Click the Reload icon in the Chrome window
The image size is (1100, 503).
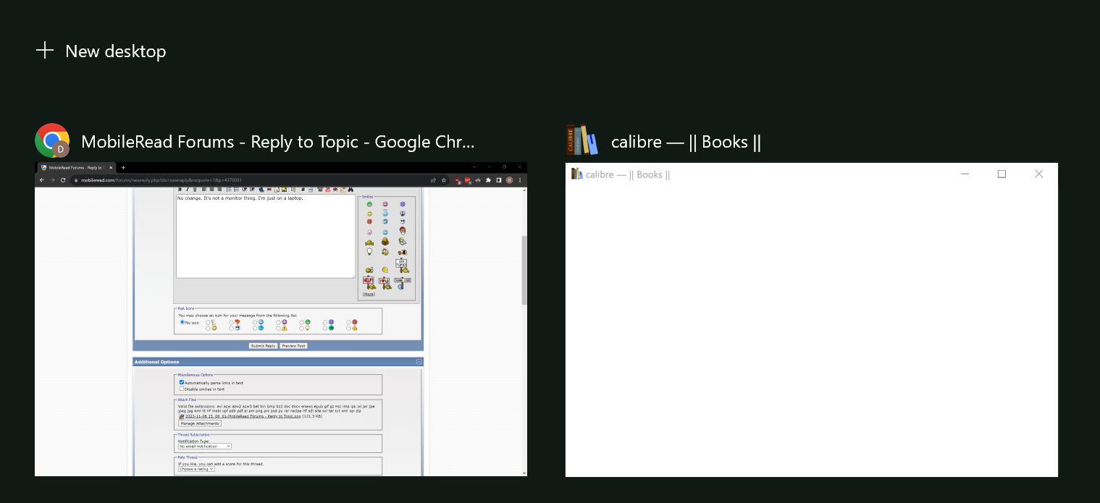click(x=63, y=180)
